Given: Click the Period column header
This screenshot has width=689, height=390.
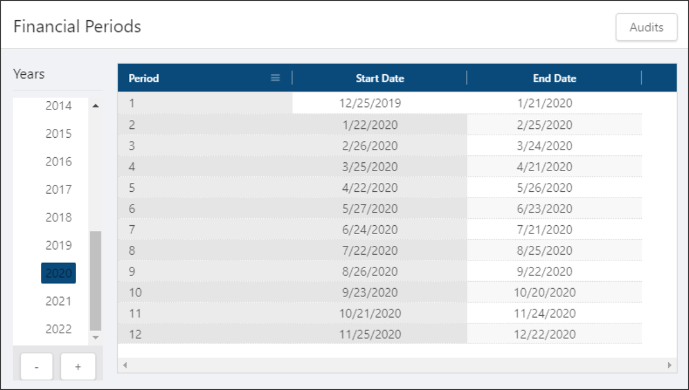Looking at the screenshot, I should [x=144, y=79].
